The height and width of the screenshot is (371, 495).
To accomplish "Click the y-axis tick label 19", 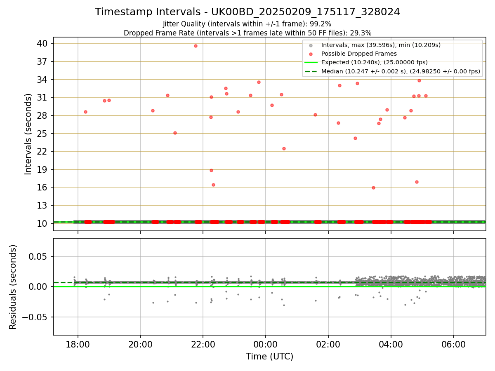I will [x=42, y=169].
